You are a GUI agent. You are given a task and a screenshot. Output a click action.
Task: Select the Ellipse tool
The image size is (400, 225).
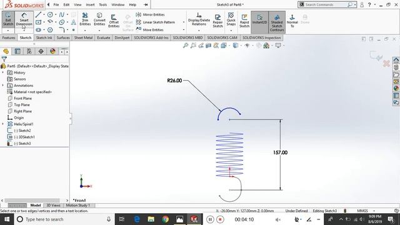[62, 22]
